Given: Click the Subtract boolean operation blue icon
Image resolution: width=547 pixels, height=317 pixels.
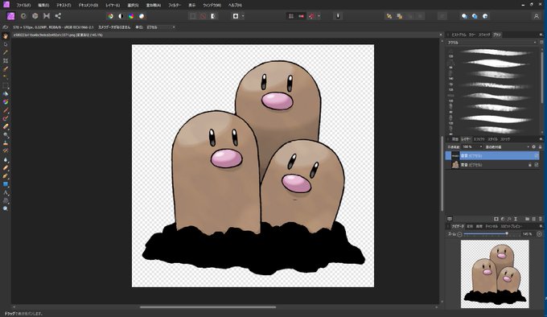Looking at the screenshot, I should click(475, 16).
